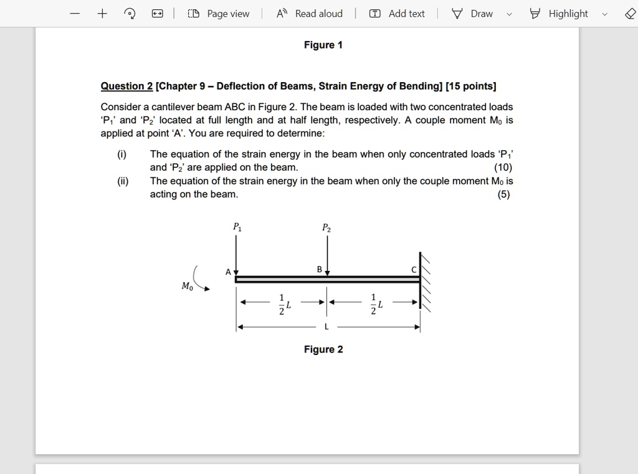638x474 pixels.
Task: Click the Add text label
Action: coord(404,13)
